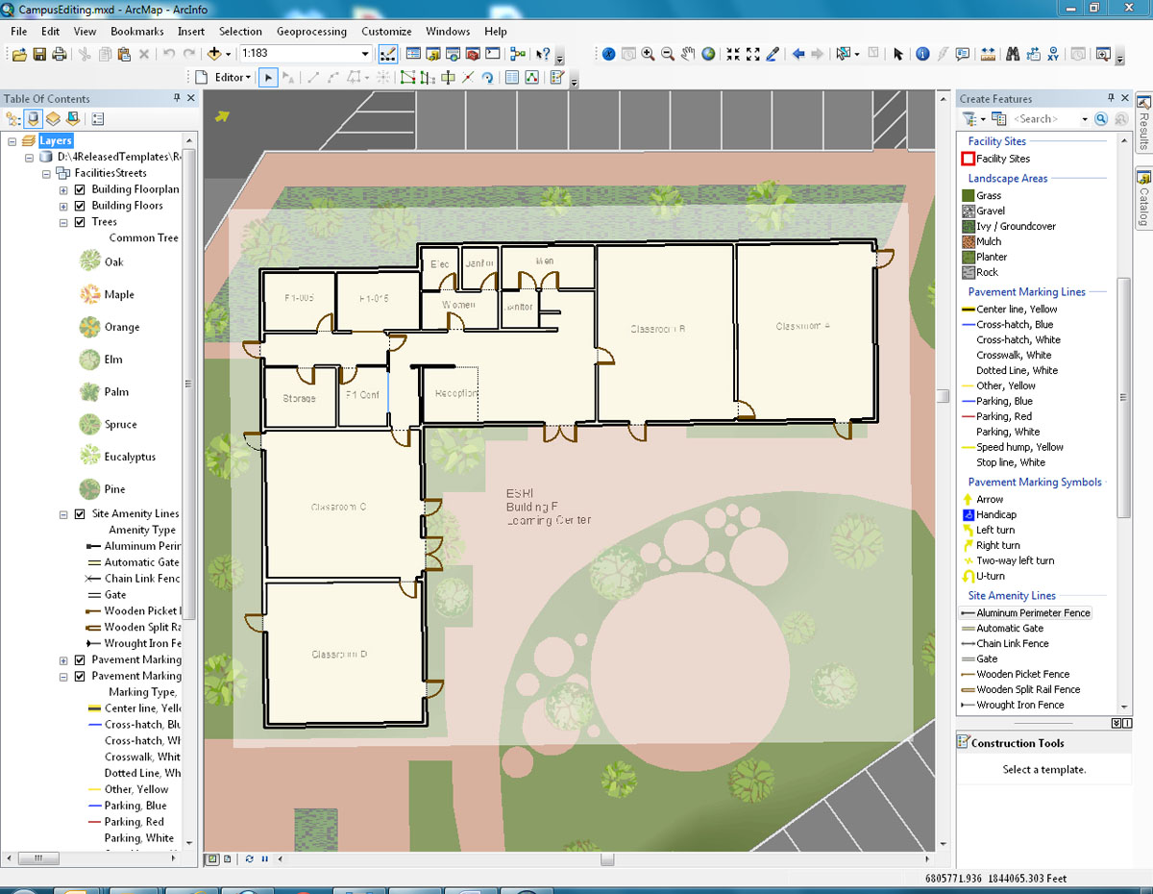Expand the Building Floors layer
Image resolution: width=1153 pixels, height=894 pixels.
click(x=63, y=206)
